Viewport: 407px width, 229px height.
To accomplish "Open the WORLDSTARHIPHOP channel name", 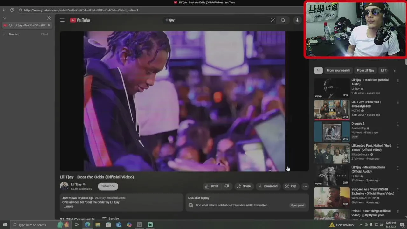I will (x=364, y=198).
